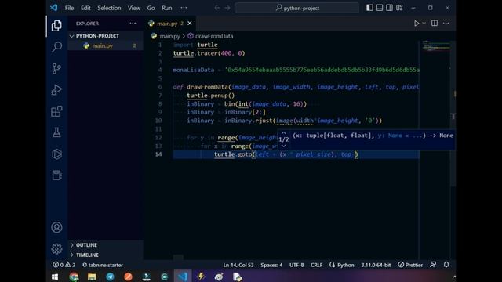
Task: Open the Run menu
Action: coord(166,8)
